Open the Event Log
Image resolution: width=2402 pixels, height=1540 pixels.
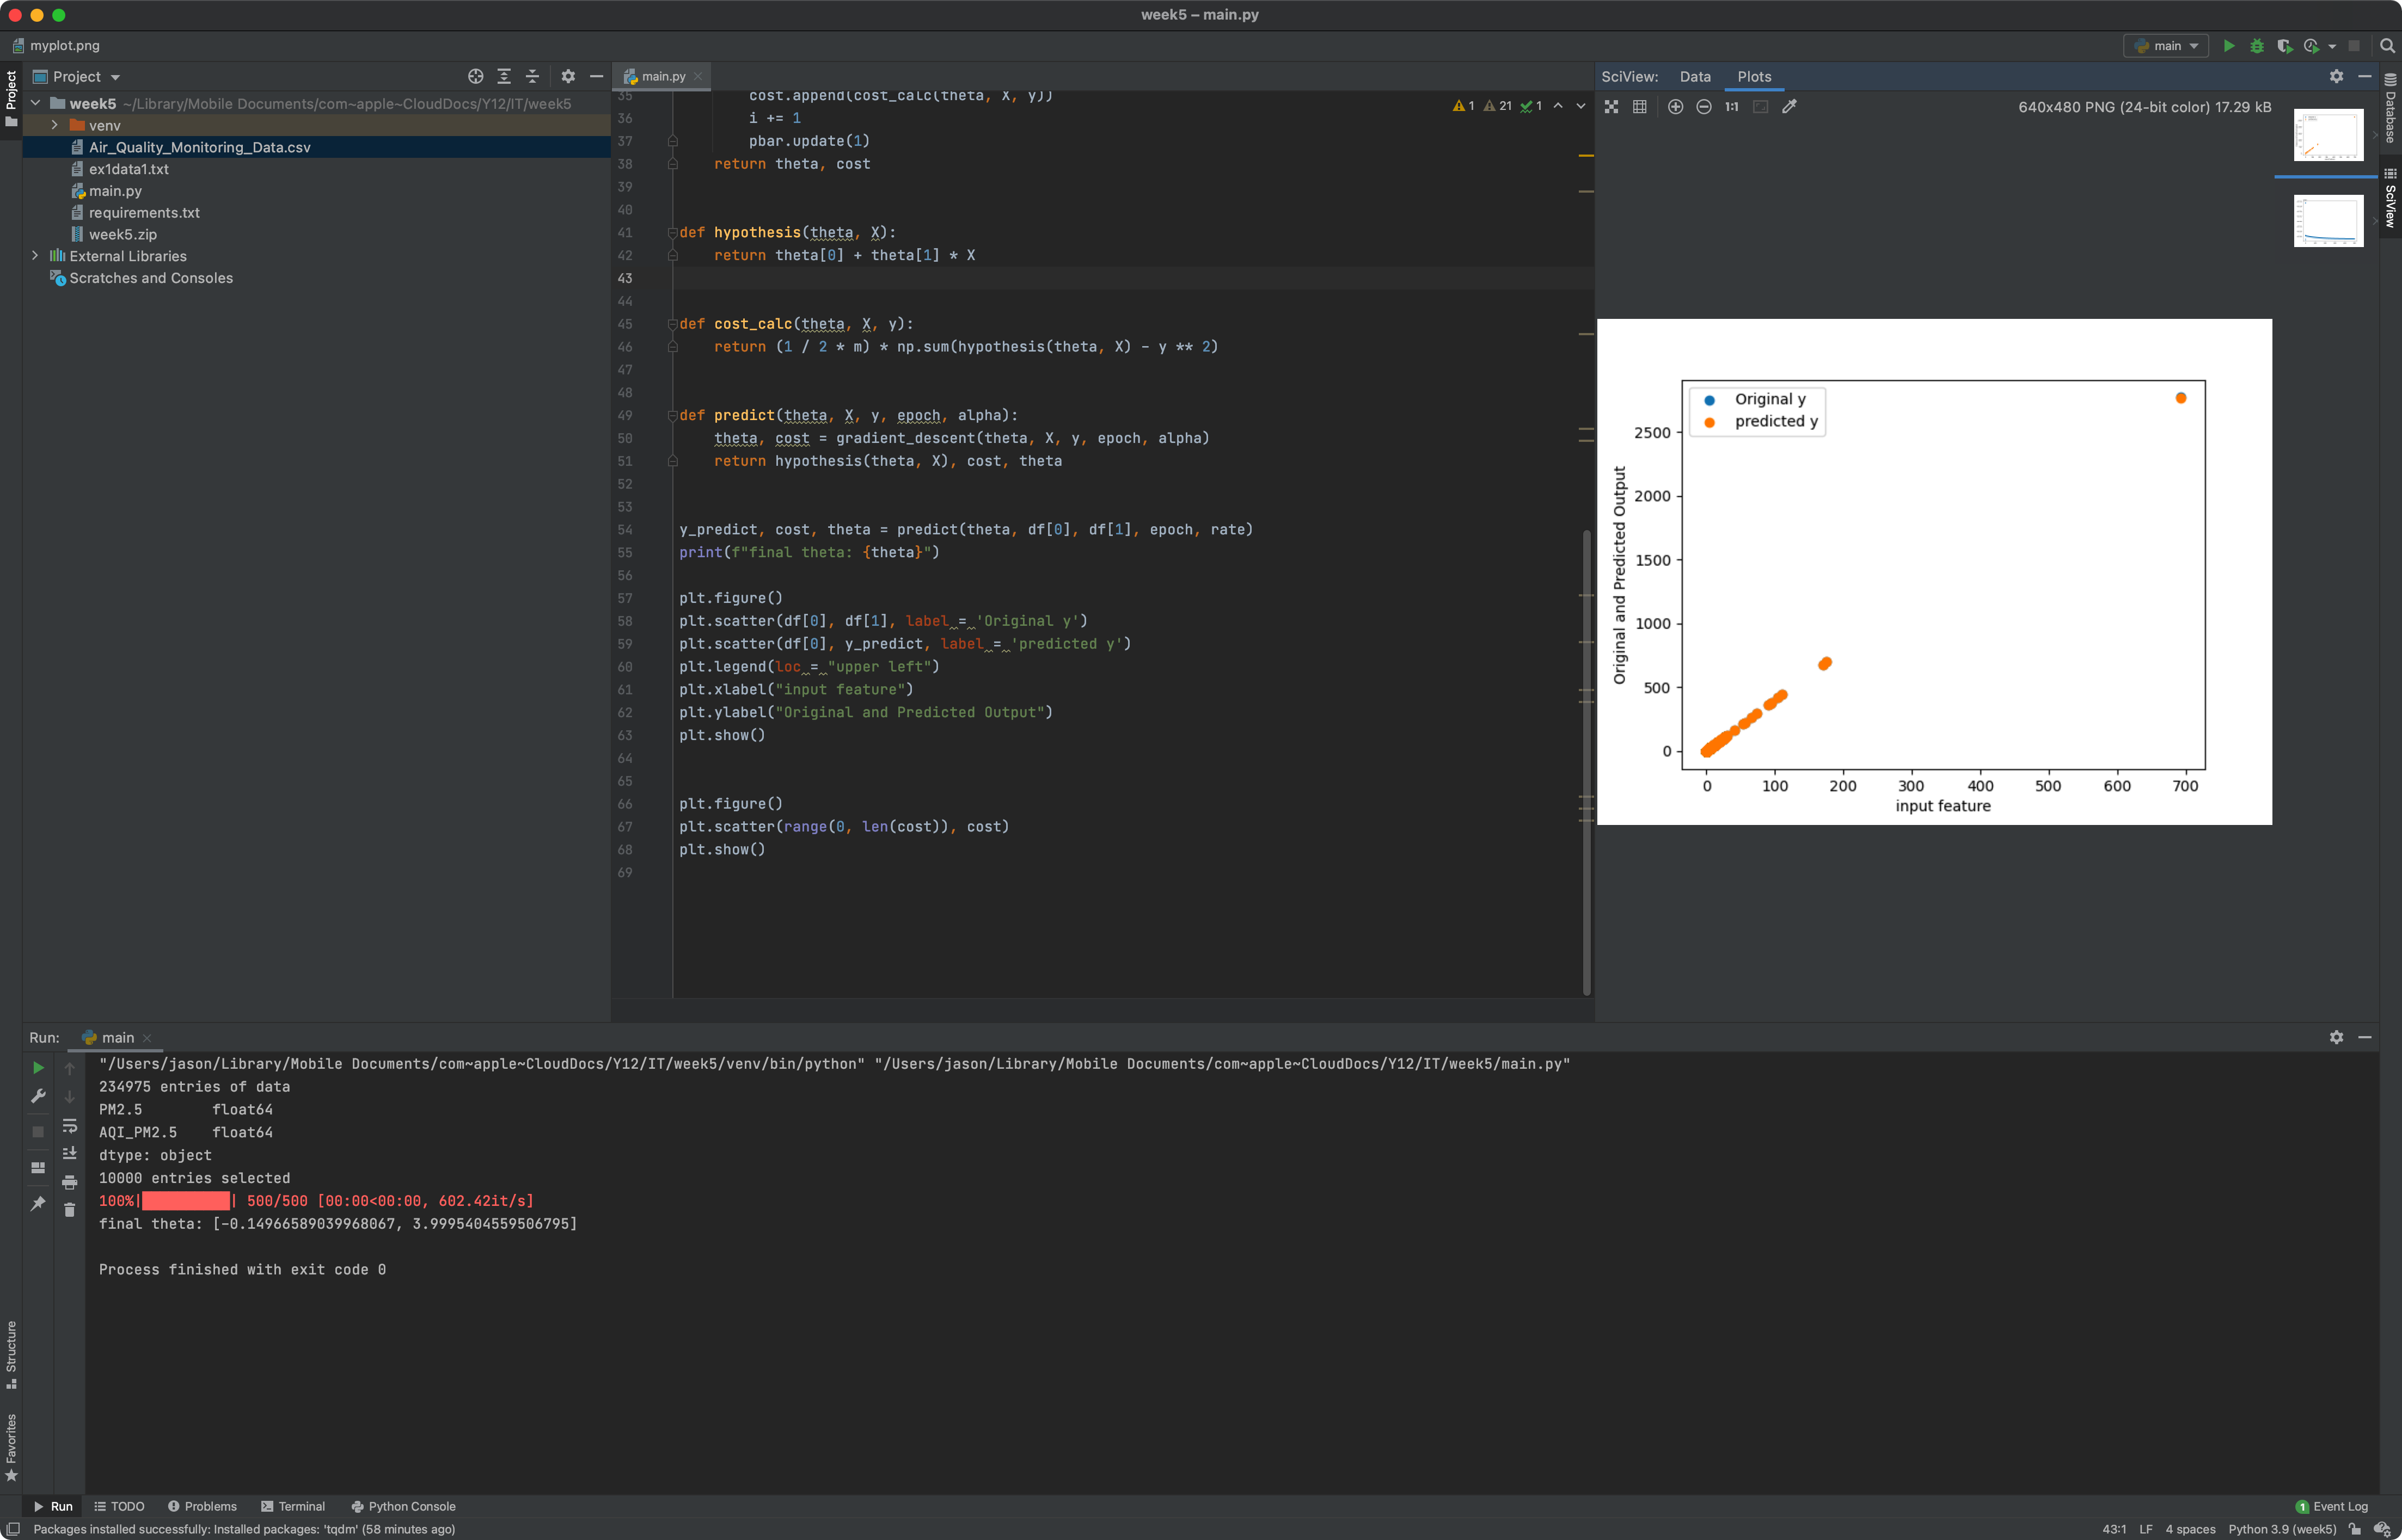[x=2332, y=1507]
